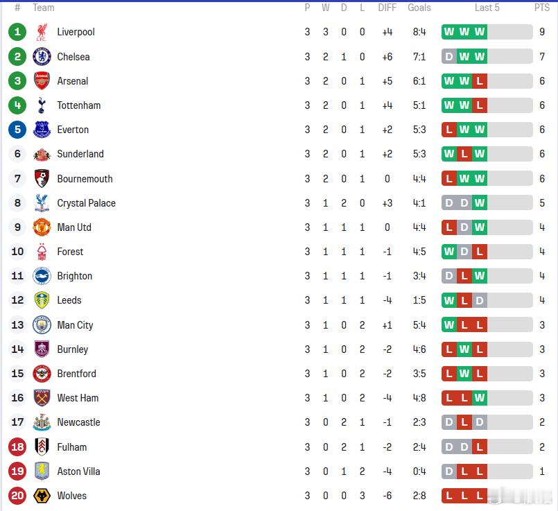Click Chelsea's grey D form badge

(449, 57)
